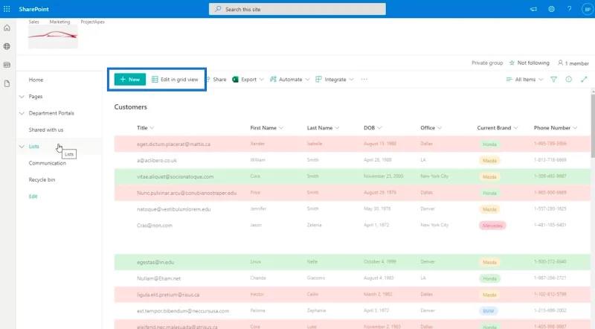Open the Integrate dropdown arrow

[351, 80]
